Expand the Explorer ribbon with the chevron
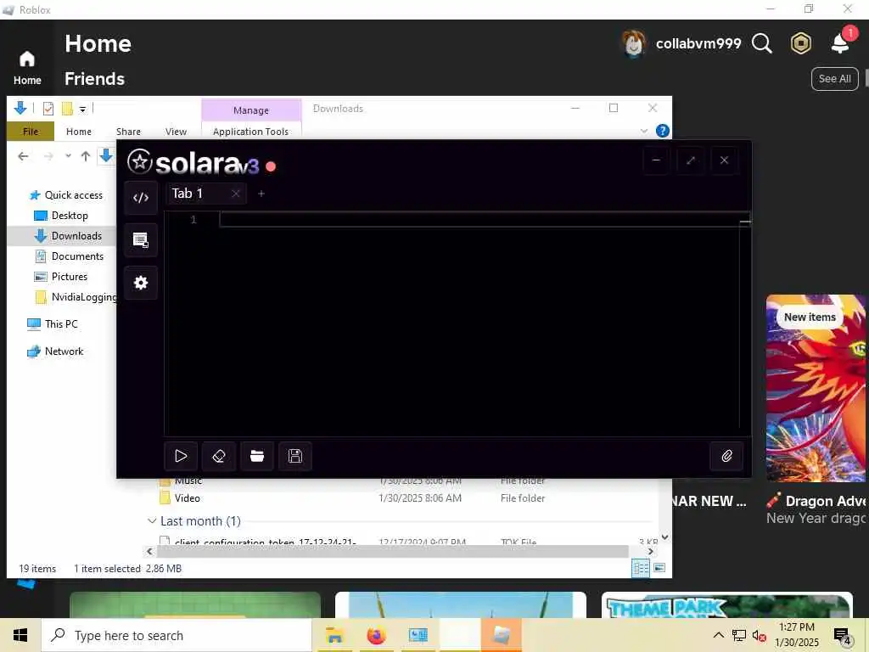869x652 pixels. [643, 131]
